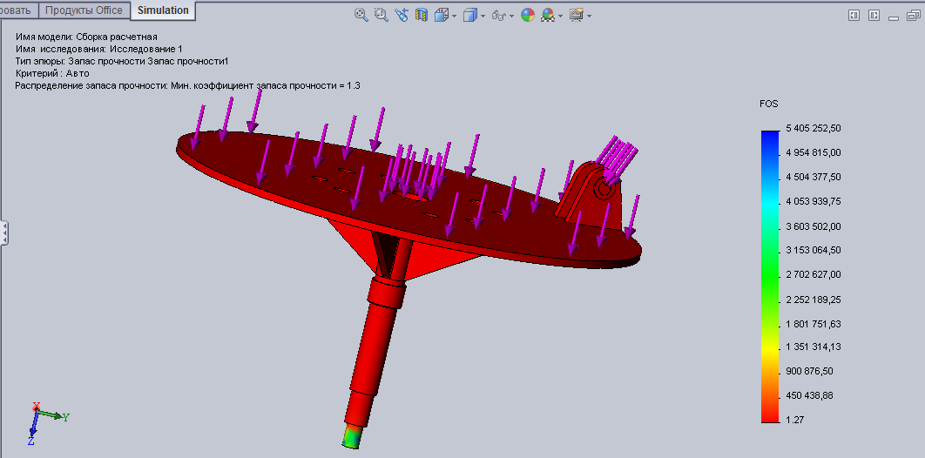
Task: Expand the Hide/Show Items dropdown arrow
Action: tap(511, 16)
